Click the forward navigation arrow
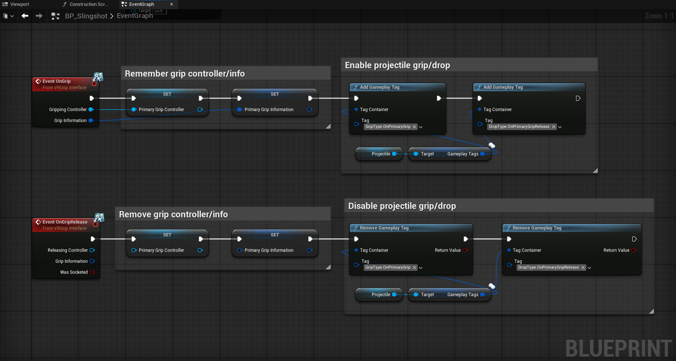 click(x=39, y=16)
